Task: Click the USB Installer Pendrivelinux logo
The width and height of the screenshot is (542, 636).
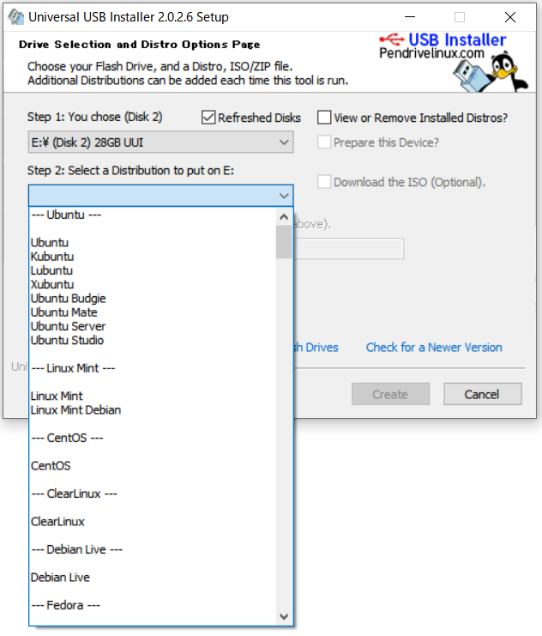Action: 443,46
